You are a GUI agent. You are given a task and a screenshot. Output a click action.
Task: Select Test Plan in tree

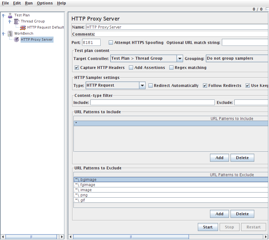pyautogui.click(x=22, y=15)
